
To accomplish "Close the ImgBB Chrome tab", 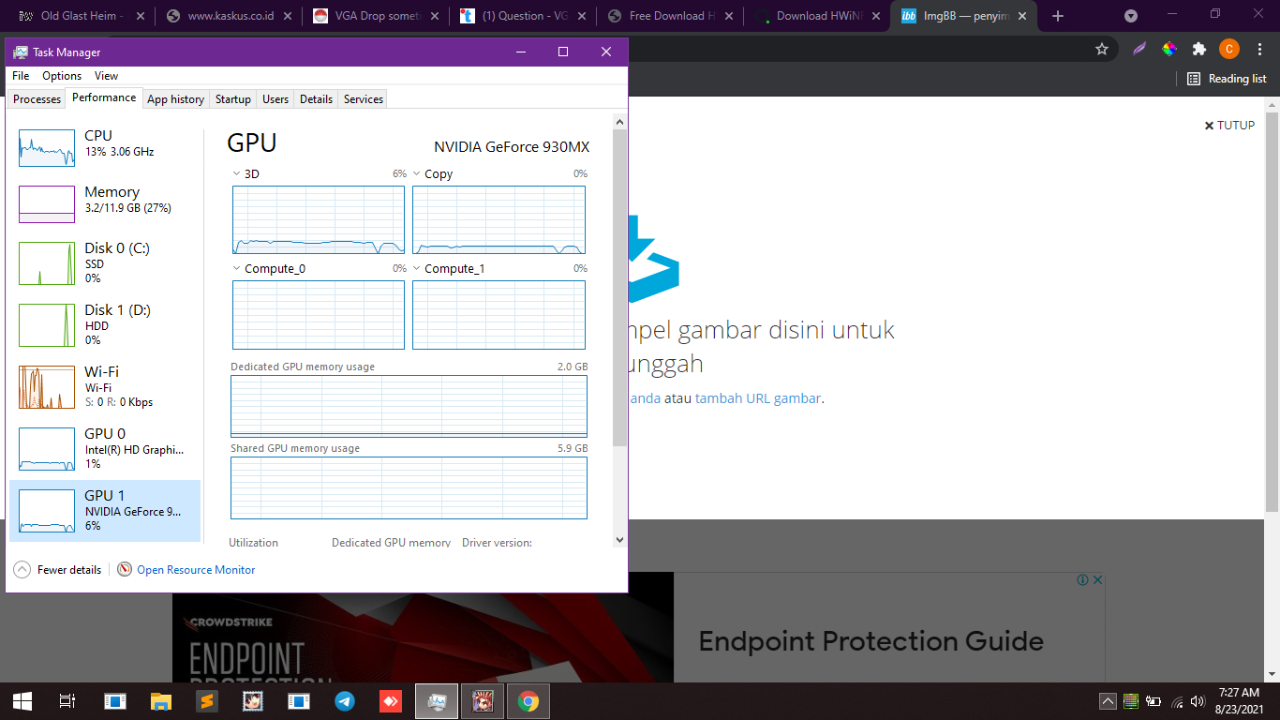I will (x=1021, y=16).
